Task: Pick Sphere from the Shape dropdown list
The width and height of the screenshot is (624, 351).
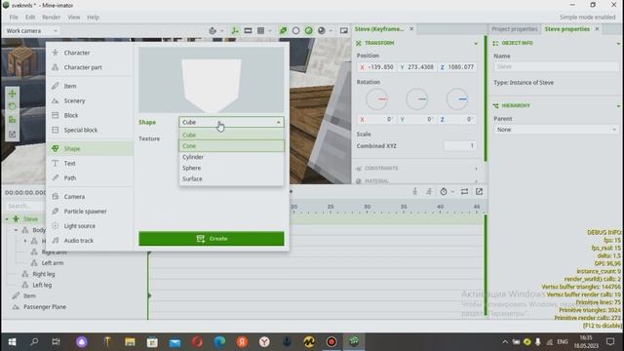Action: coord(232,168)
